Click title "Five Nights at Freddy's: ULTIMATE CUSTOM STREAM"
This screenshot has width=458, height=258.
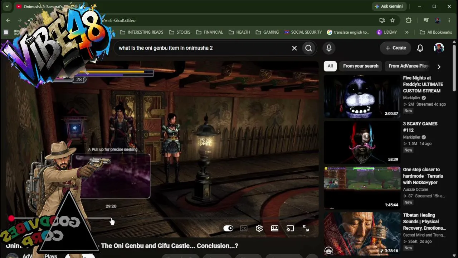pos(423,84)
